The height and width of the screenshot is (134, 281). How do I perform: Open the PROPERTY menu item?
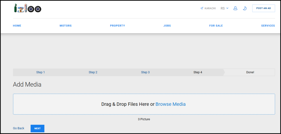click(117, 26)
